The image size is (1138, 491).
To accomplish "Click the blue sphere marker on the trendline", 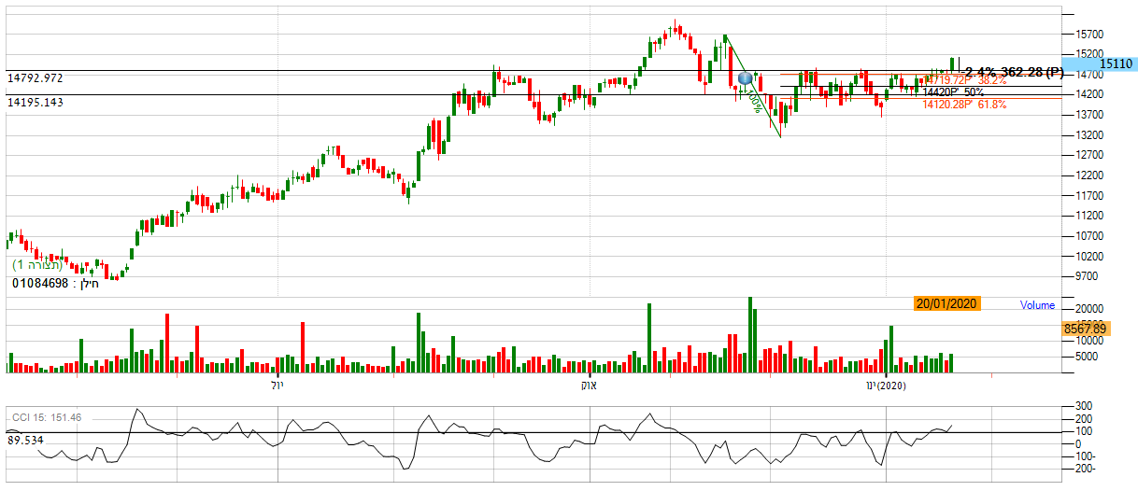I will click(745, 78).
